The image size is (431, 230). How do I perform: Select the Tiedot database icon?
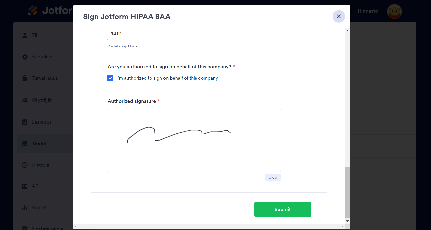click(25, 143)
